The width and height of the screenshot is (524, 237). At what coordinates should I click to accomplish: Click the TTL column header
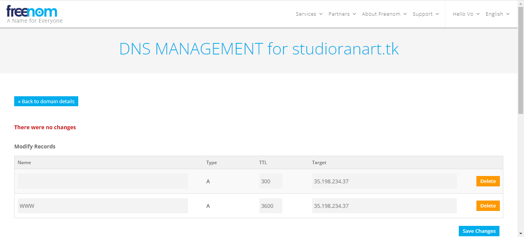(x=263, y=163)
